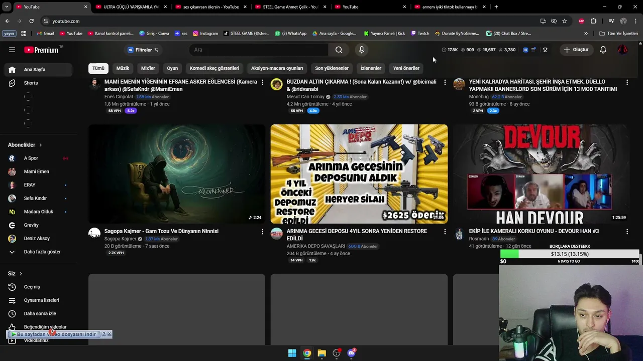Open a new browser tab with plus

(496, 7)
